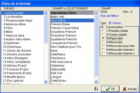Screen dimensions: 140x93
Task: Select theme 11:Zones de réserve
Action: coord(22,50)
